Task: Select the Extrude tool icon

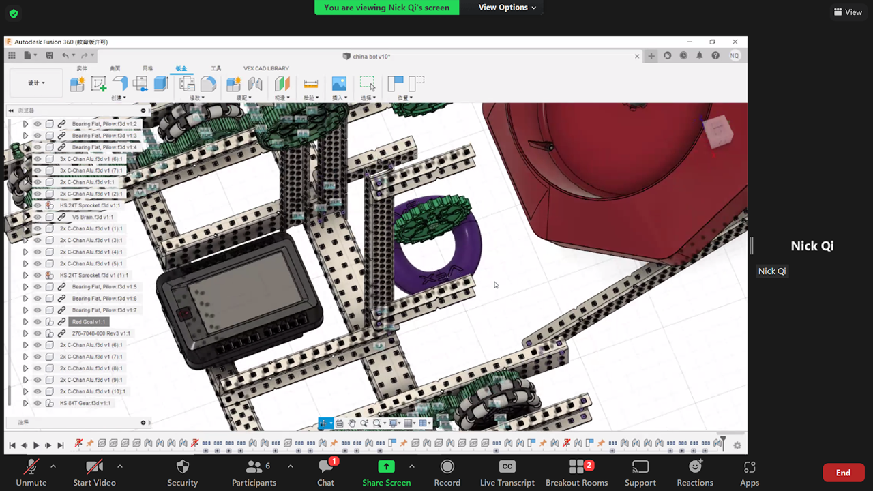Action: click(x=161, y=84)
